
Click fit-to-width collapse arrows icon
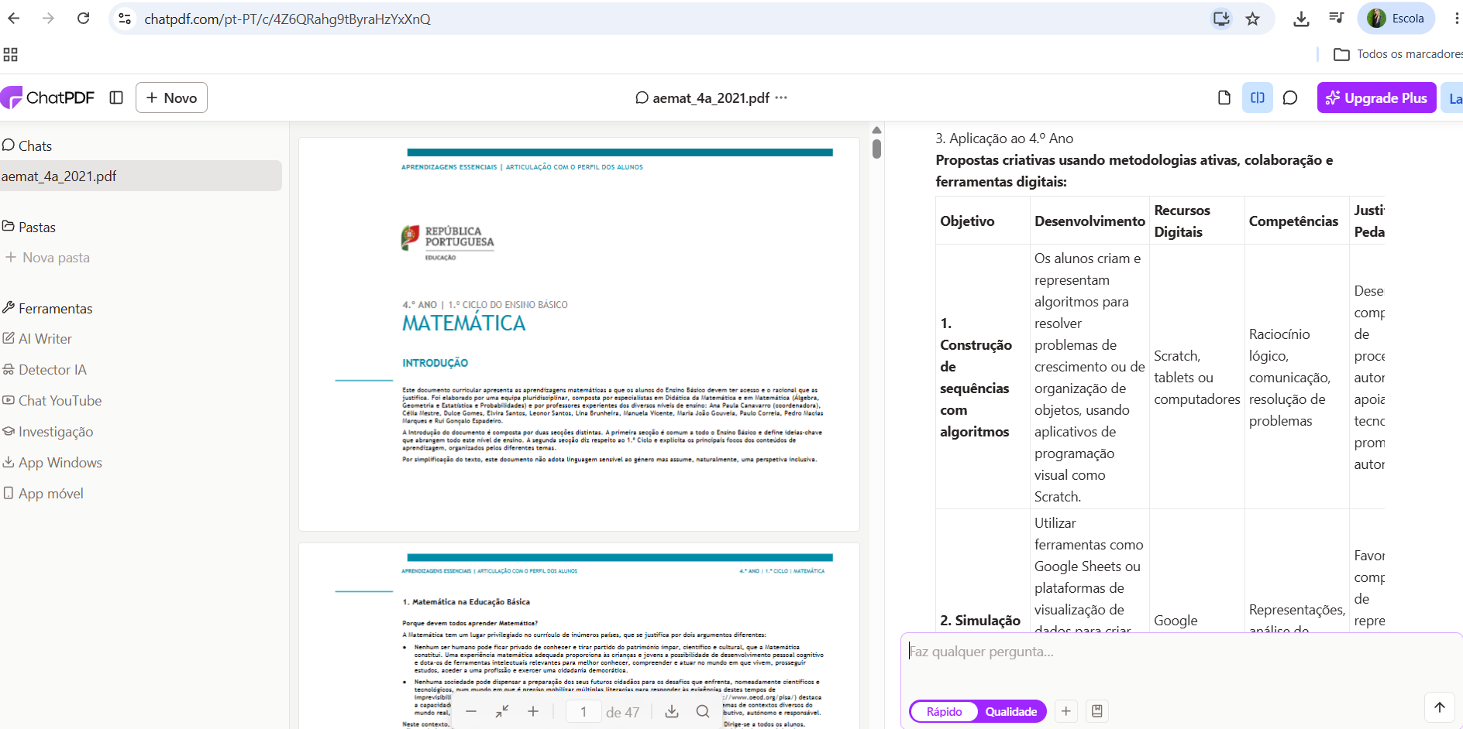[x=502, y=711]
